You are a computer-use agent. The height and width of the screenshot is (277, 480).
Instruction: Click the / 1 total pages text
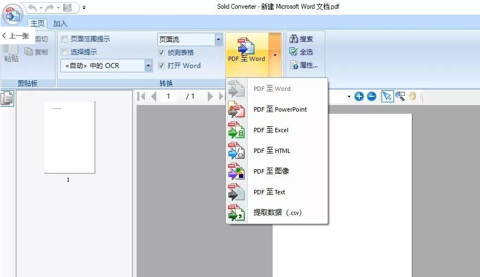190,96
